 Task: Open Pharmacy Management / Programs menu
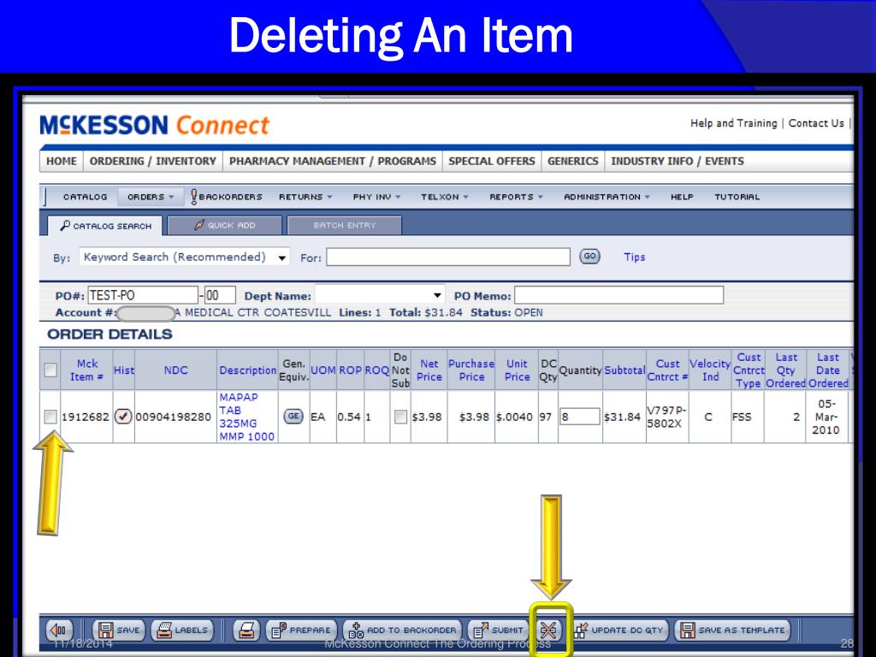click(333, 161)
